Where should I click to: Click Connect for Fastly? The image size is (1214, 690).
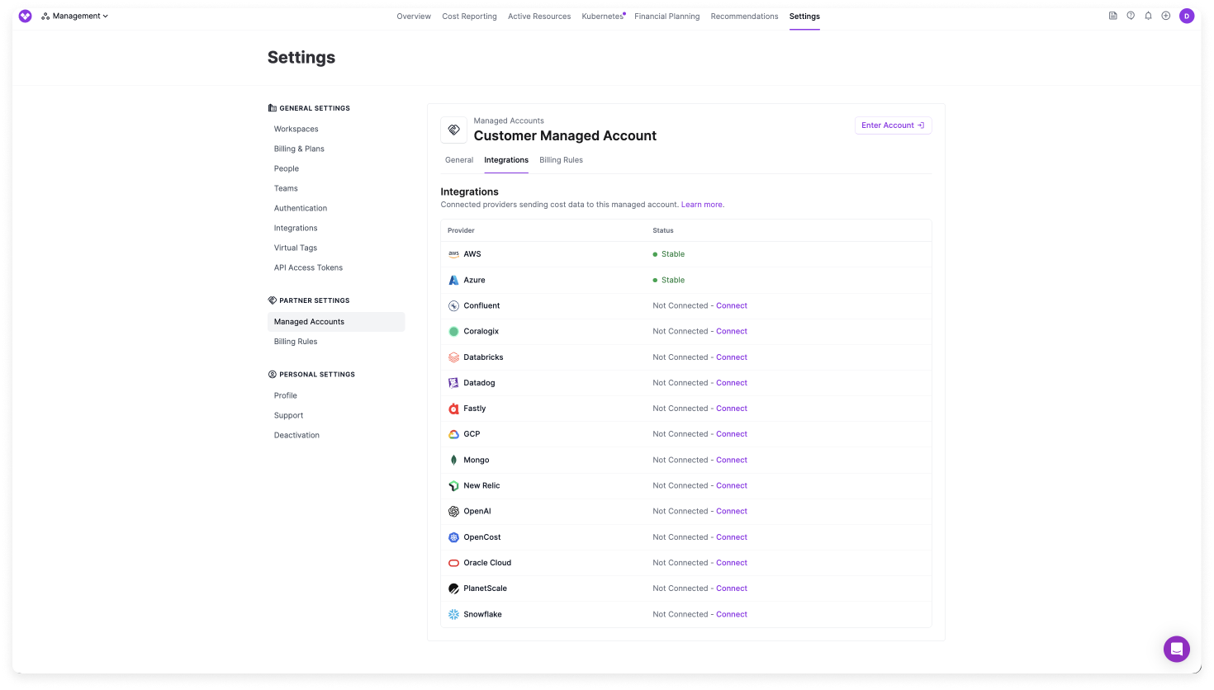(x=732, y=409)
